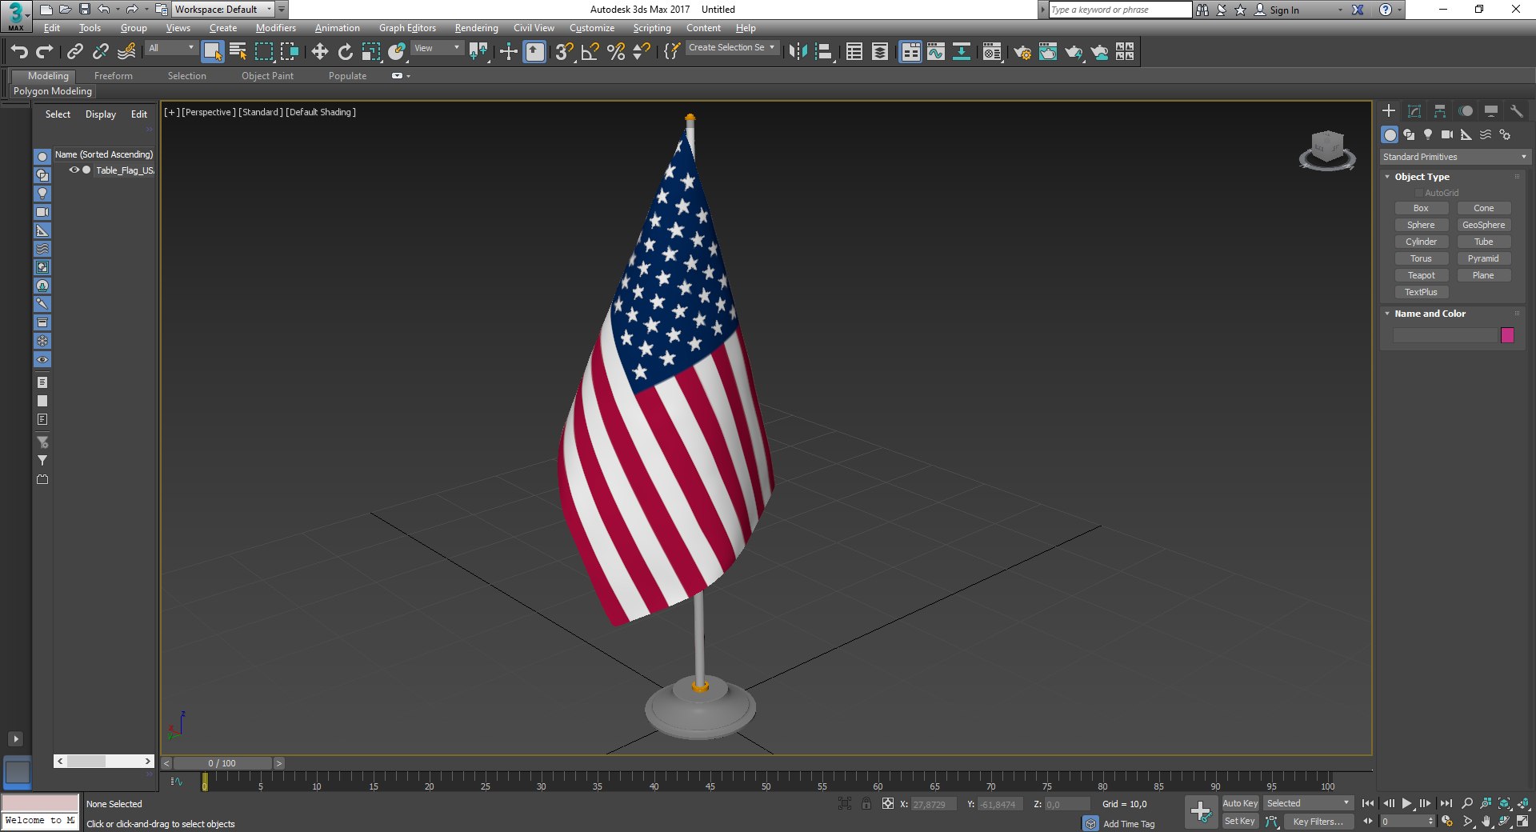Image resolution: width=1536 pixels, height=832 pixels.
Task: Open the Selected key filter dropdown
Action: [1308, 803]
